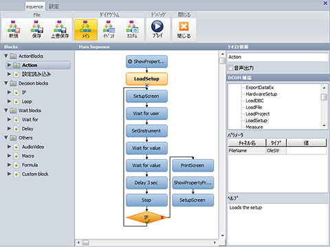Image resolution: width=330 pixels, height=247 pixels.
Task: Click the DCOM list scrollbar thumb
Action: point(324,97)
